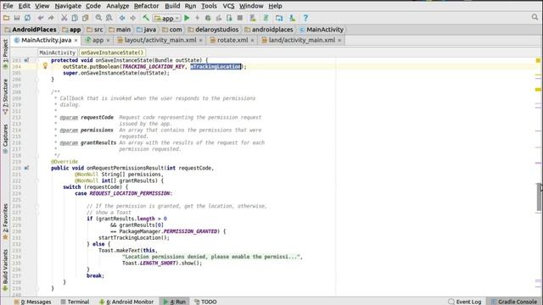Viewport: 543px width, 305px height.
Task: Click Sync Project with Gradle icon
Action: tap(266, 18)
